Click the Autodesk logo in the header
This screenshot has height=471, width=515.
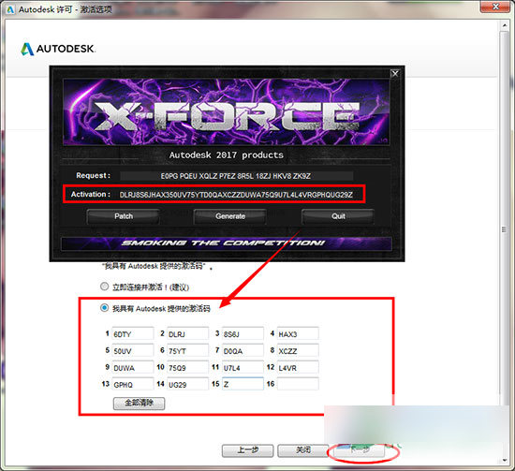[58, 49]
